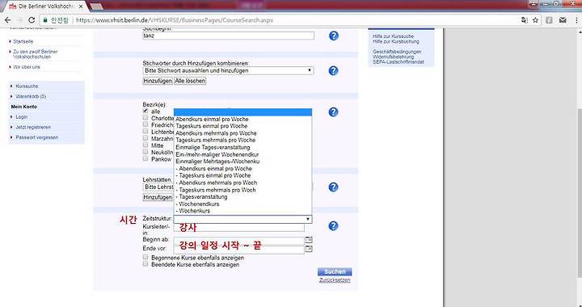Close the Die Berliner Volkshochschulen tab
Screen dimensions: 582x307
81,6
